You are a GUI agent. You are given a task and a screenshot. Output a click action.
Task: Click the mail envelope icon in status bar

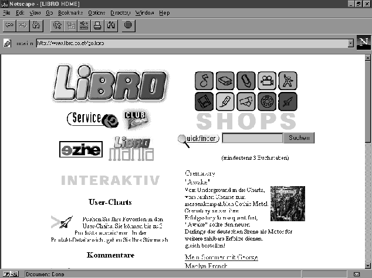pyautogui.click(x=357, y=274)
